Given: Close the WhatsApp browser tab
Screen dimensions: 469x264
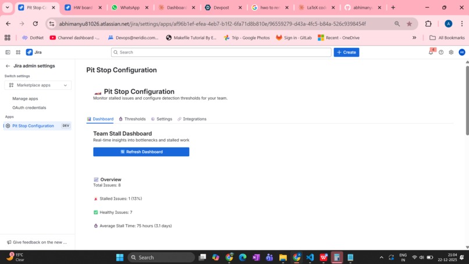Looking at the screenshot, I should click(x=147, y=8).
